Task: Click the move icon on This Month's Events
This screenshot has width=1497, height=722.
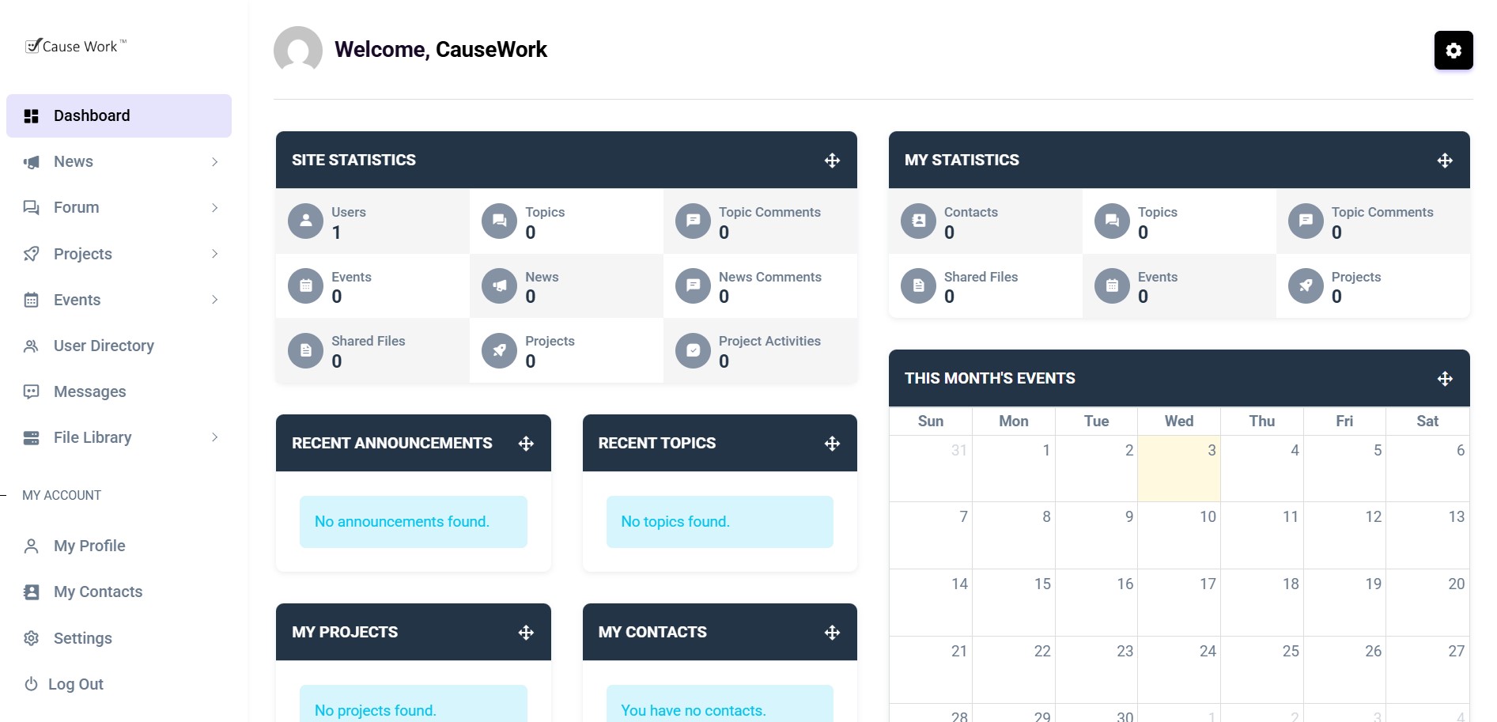Action: coord(1444,379)
